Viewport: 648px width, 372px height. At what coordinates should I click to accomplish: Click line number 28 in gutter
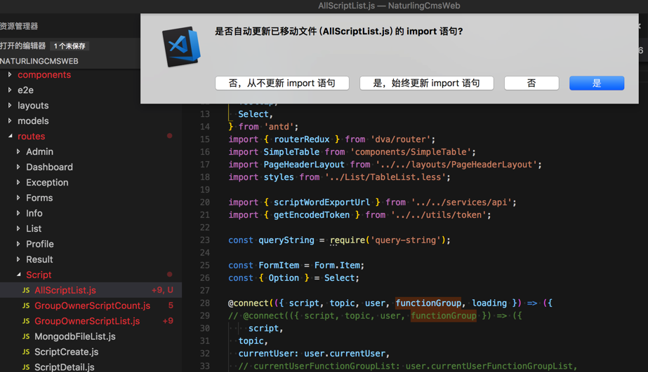pos(205,303)
